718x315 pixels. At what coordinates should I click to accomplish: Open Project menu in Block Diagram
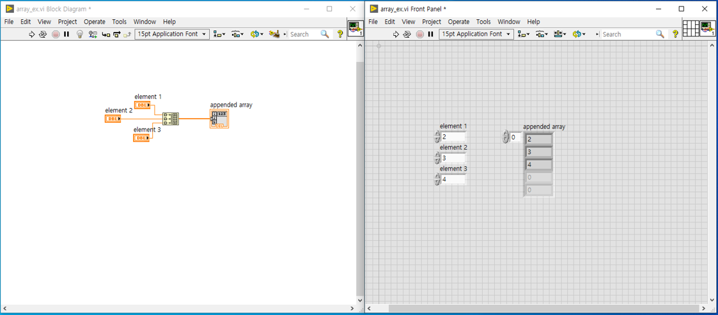point(67,22)
